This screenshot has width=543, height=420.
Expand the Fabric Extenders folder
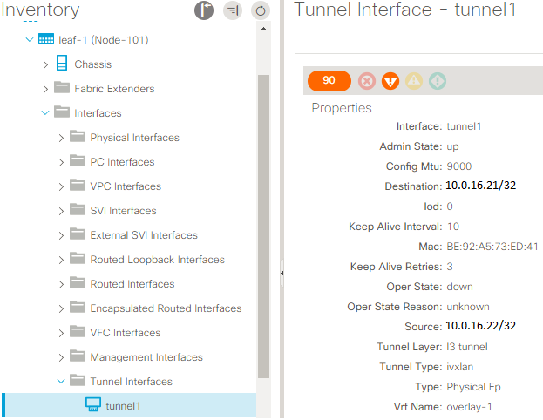(x=45, y=89)
